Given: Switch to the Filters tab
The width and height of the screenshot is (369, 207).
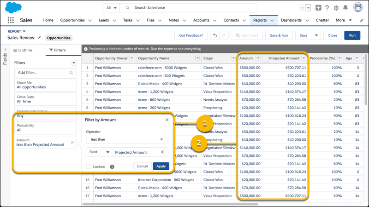Looking at the screenshot, I should click(57, 50).
